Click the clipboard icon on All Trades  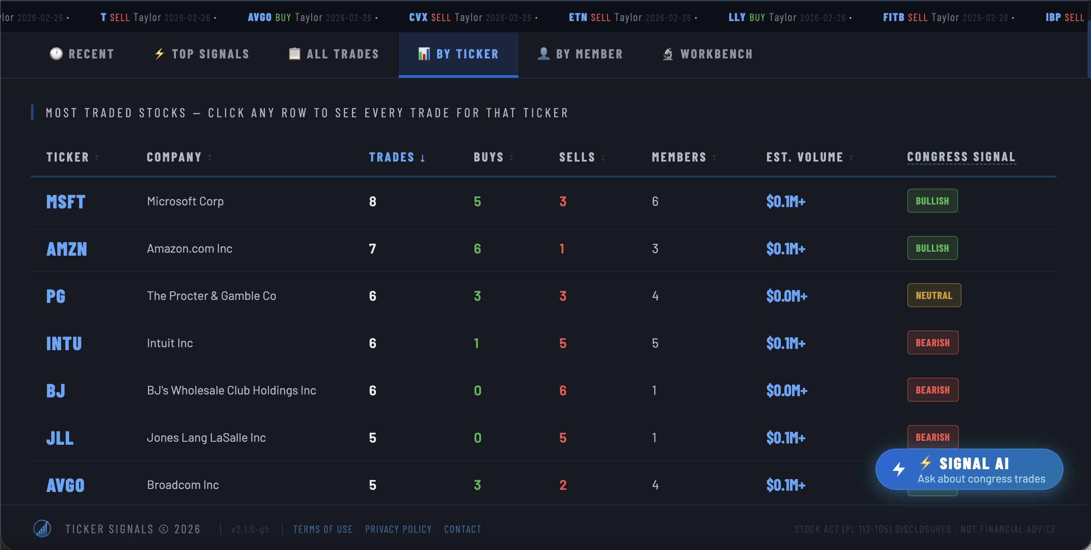[x=294, y=53]
